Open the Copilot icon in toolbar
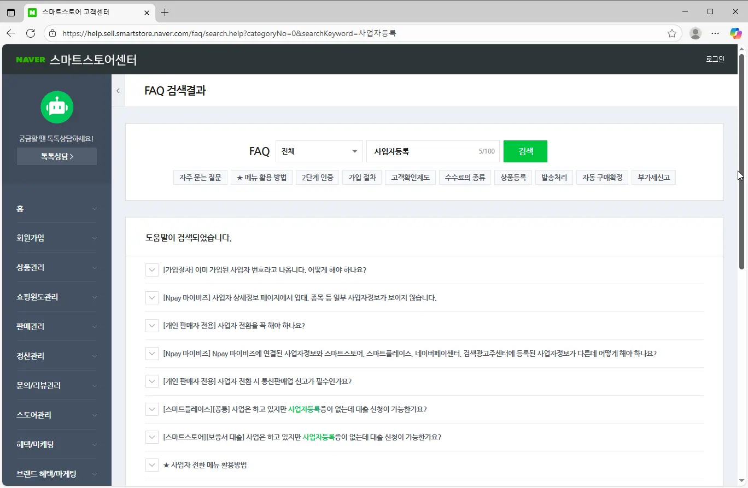This screenshot has width=748, height=488. (735, 33)
